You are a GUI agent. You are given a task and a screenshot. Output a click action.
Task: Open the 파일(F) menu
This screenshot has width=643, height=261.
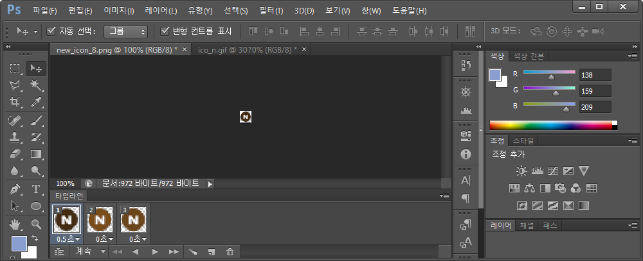[45, 11]
